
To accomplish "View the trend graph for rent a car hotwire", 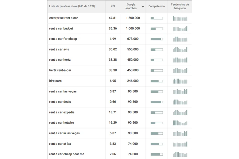I will (180, 123).
